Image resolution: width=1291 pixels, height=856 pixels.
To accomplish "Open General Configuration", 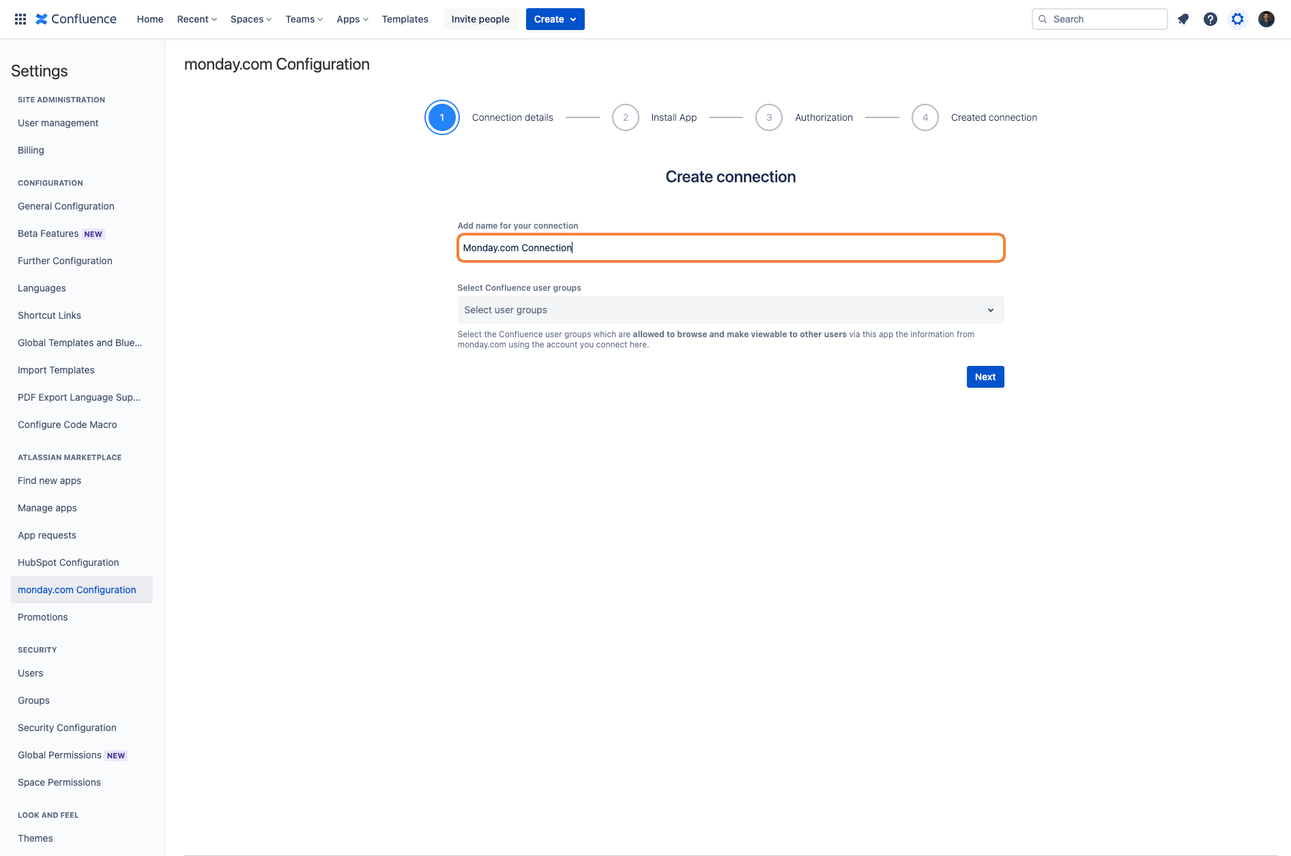I will point(66,206).
